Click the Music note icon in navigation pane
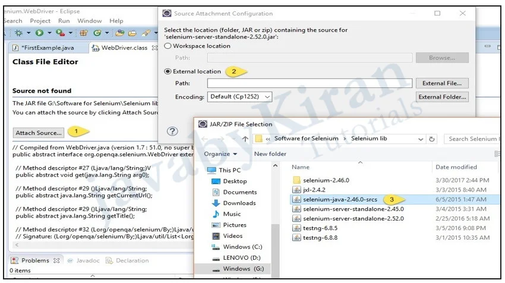 [216, 214]
